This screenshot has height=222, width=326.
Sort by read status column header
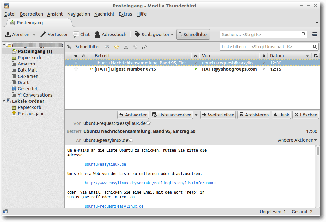(x=195, y=56)
